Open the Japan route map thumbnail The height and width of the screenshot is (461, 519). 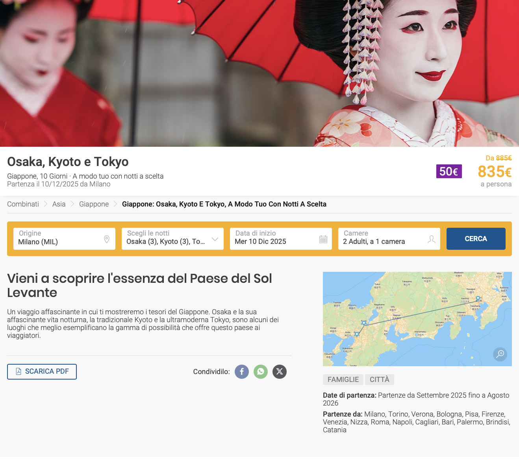pos(417,319)
